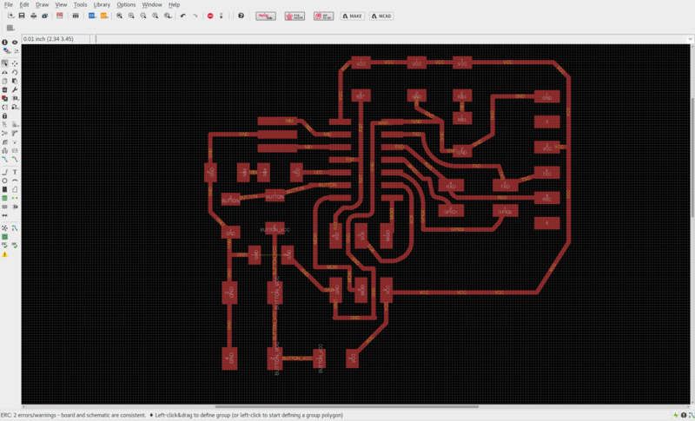The image size is (695, 421).
Task: Click the Open file dropdown icon
Action: (11, 16)
